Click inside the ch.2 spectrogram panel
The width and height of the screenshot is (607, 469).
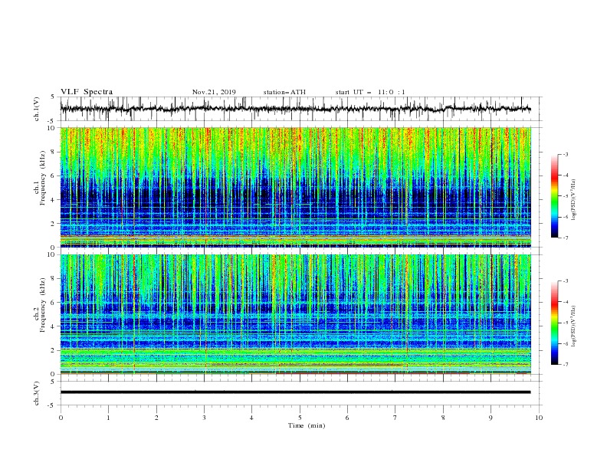pos(295,314)
